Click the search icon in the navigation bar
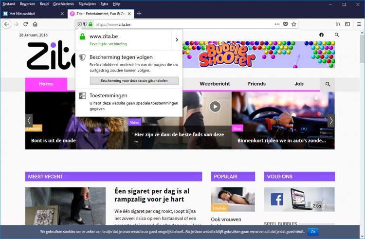The width and height of the screenshot is (365, 239). 328,84
